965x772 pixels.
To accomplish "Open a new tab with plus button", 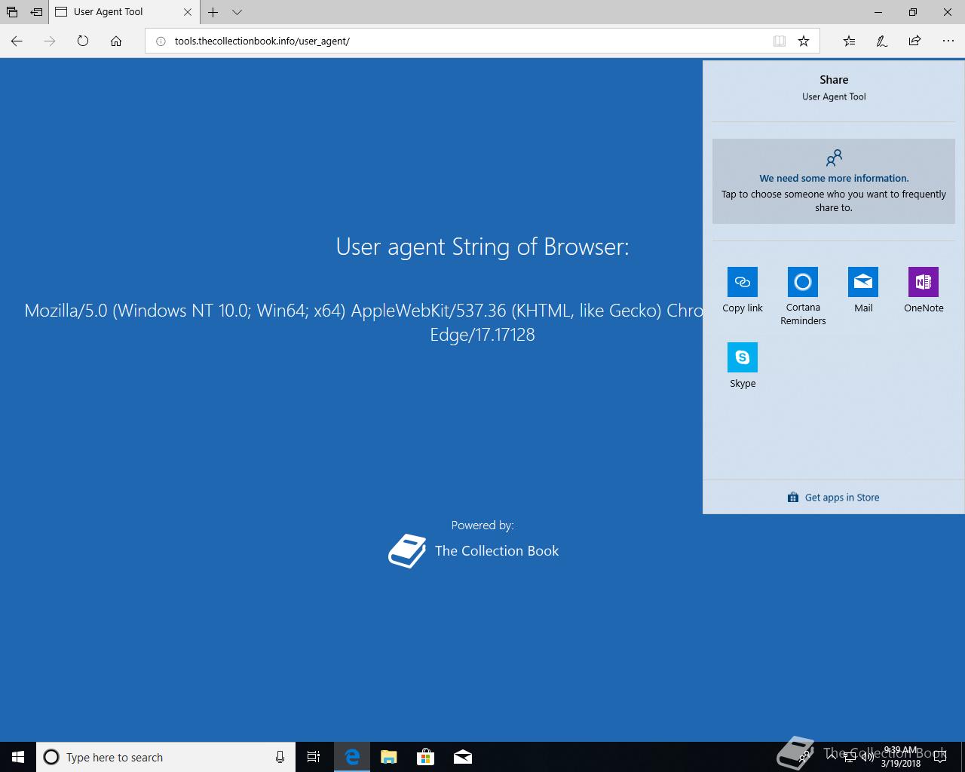I will tap(213, 12).
